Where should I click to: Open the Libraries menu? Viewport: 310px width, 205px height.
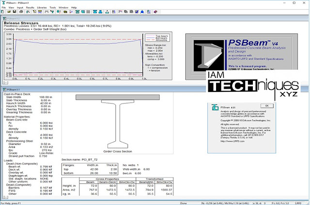tap(42, 8)
